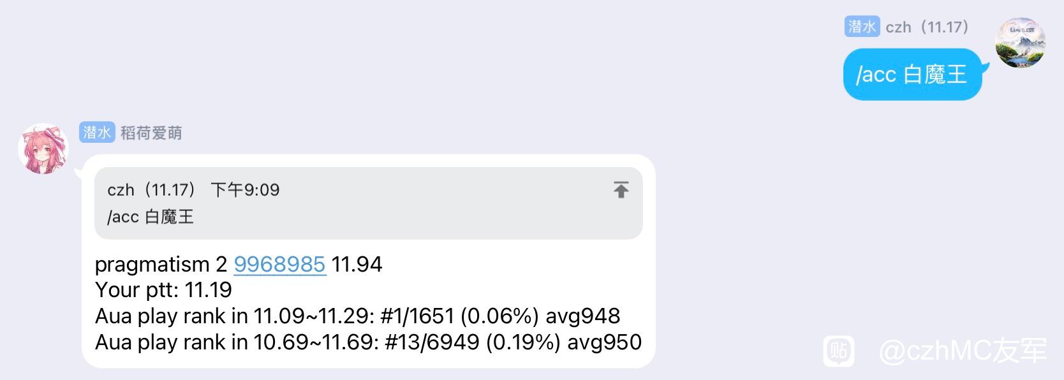
Task: Click the quoted timestamp 下午9:09
Action: point(246,190)
